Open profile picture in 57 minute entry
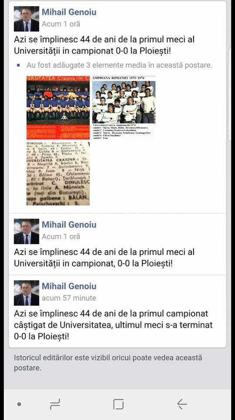 tap(27, 293)
